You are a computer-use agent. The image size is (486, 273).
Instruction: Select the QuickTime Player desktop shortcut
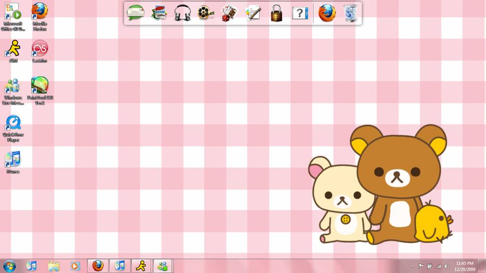point(13,128)
